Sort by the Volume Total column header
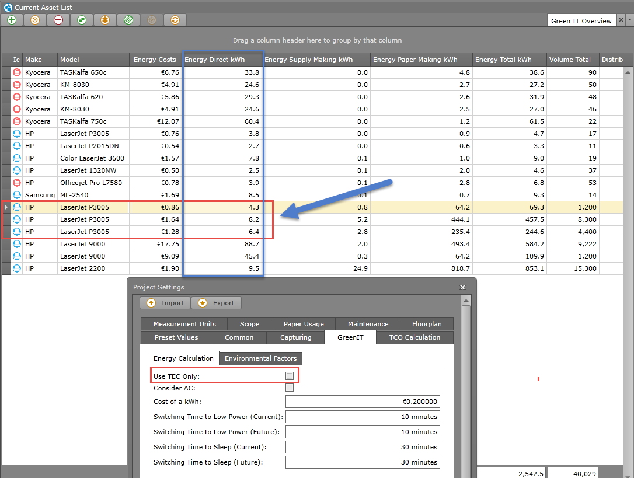Image resolution: width=634 pixels, height=478 pixels. (573, 60)
